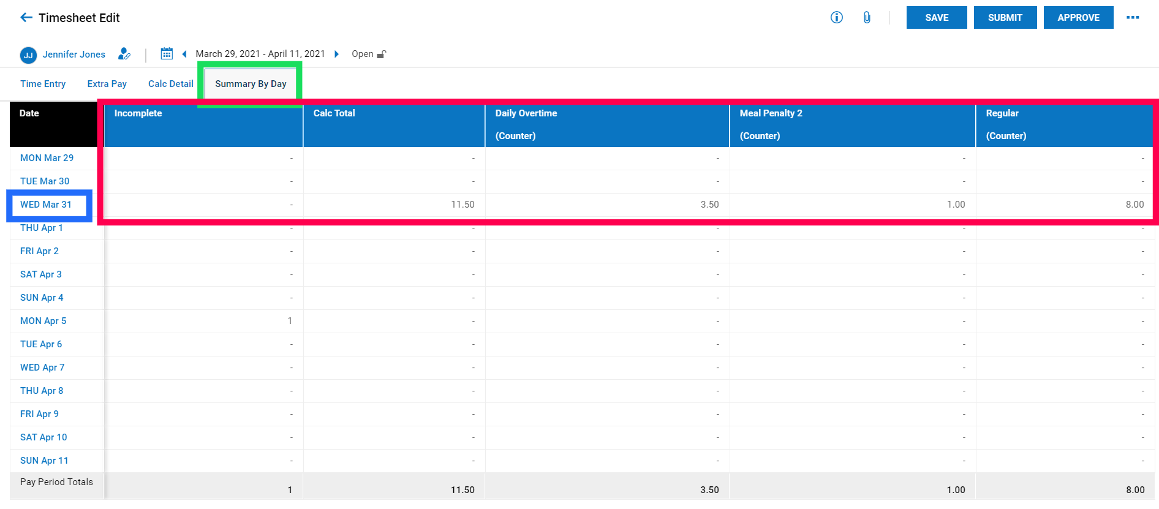Click the SAVE button
This screenshot has height=509, width=1159.
coord(937,18)
